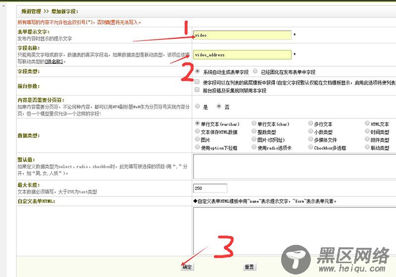Click the 自定义表单HTML textarea
Image resolution: width=396 pixels, height=277 pixels.
295,231
